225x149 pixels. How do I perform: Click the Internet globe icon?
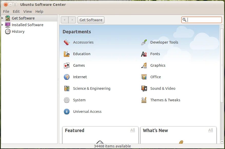tap(67, 77)
